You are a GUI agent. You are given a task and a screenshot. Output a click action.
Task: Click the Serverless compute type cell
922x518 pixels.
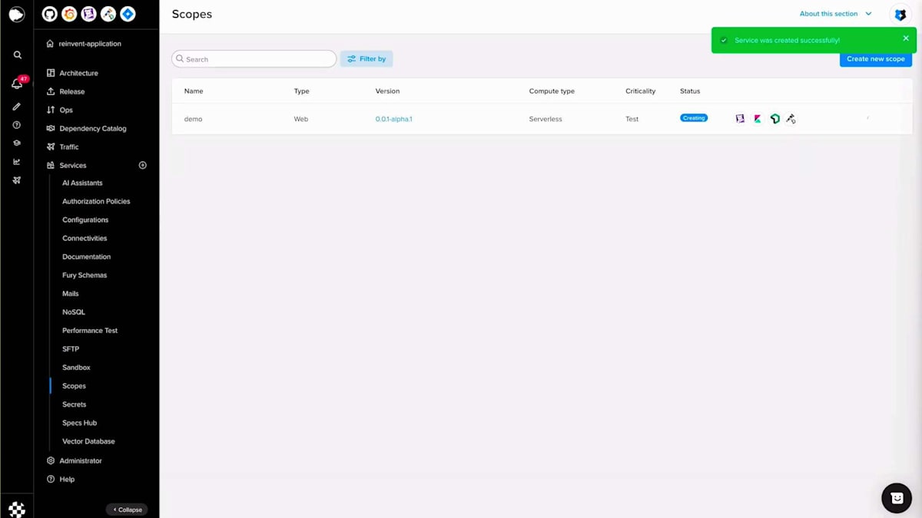[546, 119]
